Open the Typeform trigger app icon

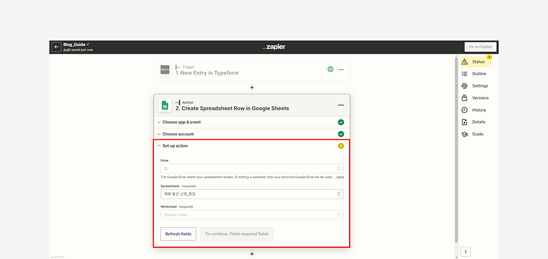tap(165, 70)
